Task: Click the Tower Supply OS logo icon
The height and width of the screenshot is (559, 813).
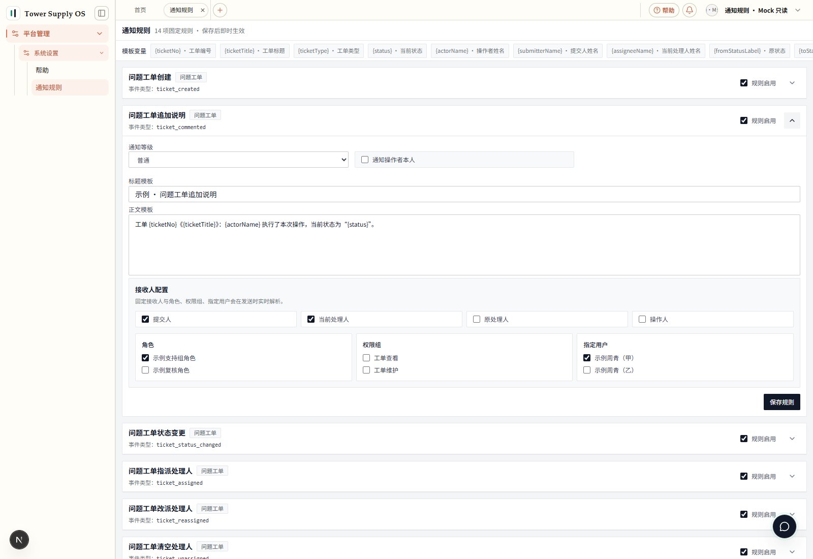Action: click(13, 13)
